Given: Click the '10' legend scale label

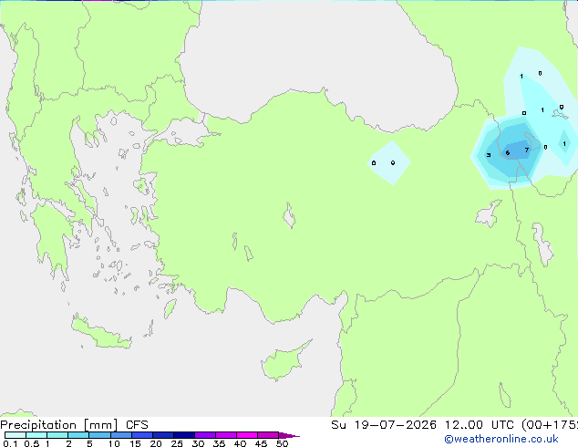Looking at the screenshot, I should point(114,443).
